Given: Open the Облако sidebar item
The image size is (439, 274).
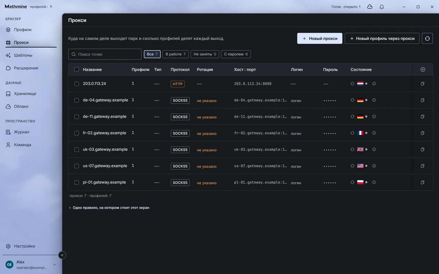Looking at the screenshot, I should pos(31,107).
